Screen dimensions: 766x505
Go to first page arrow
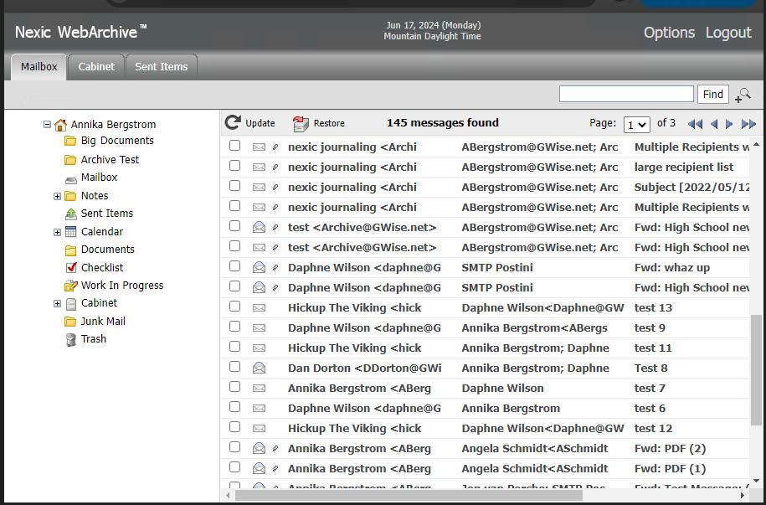[x=695, y=124]
